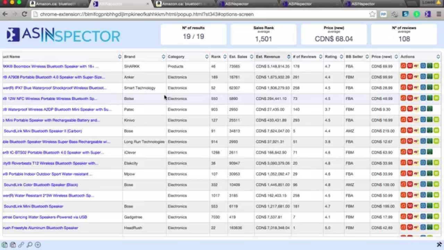
Task: Click the red cart icon in Etekcity row
Action: coord(410,163)
